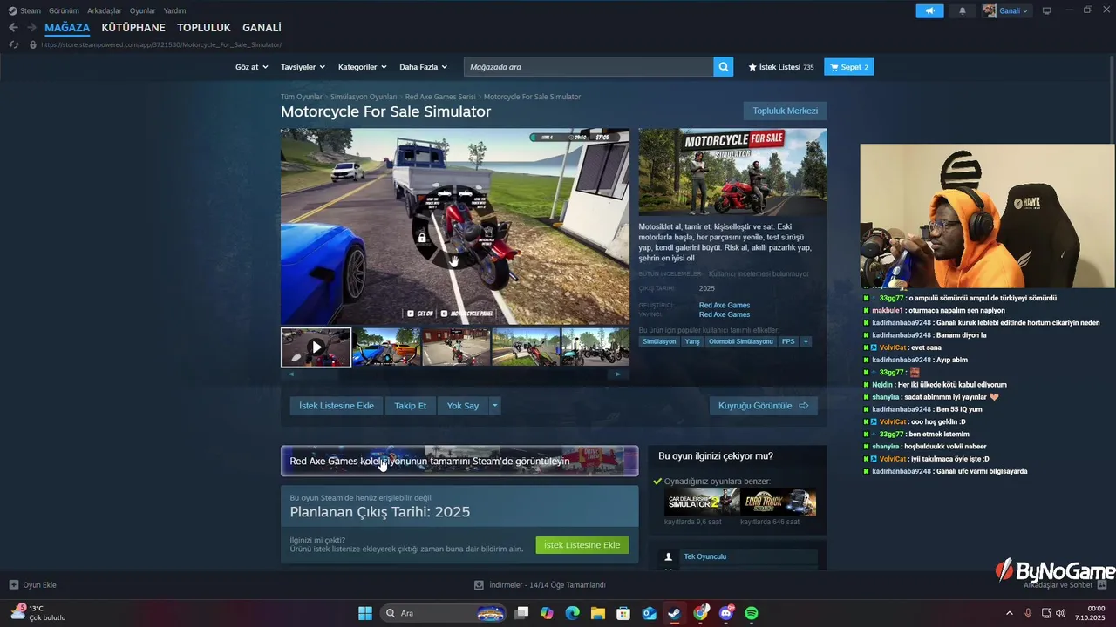Open İstek Listesi 735 link
Viewport: 1116px width, 627px height.
781,67
